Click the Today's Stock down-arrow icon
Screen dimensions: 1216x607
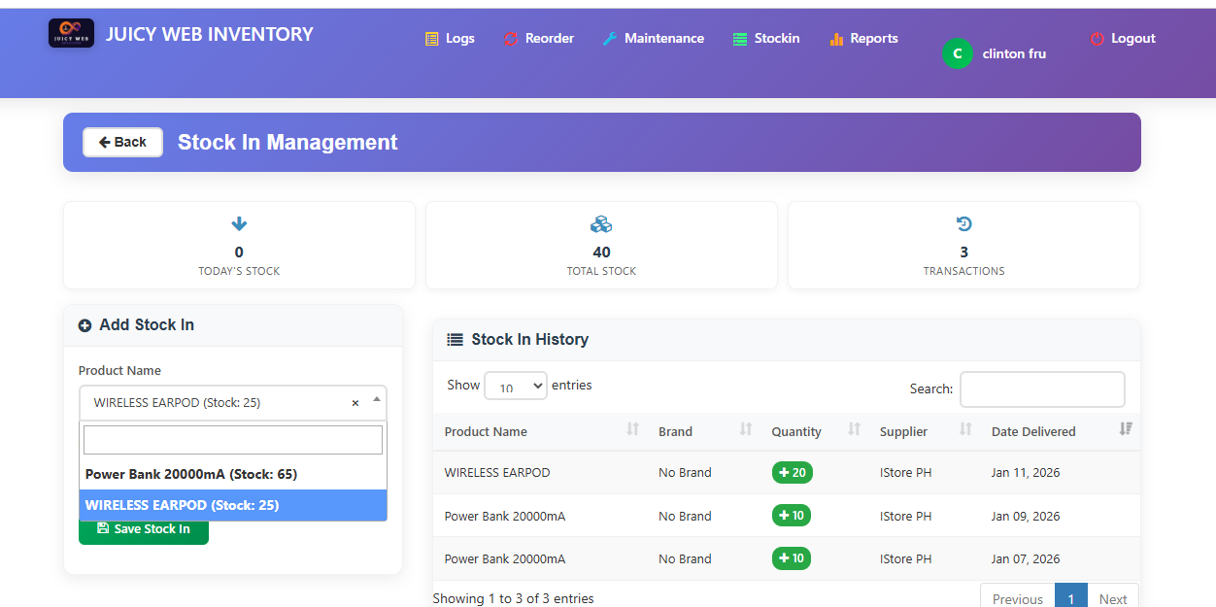[x=239, y=222]
